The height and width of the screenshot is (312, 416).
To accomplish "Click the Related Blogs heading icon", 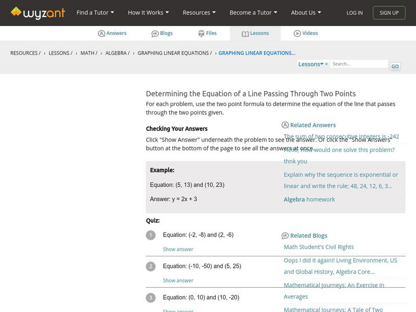I will [285, 236].
